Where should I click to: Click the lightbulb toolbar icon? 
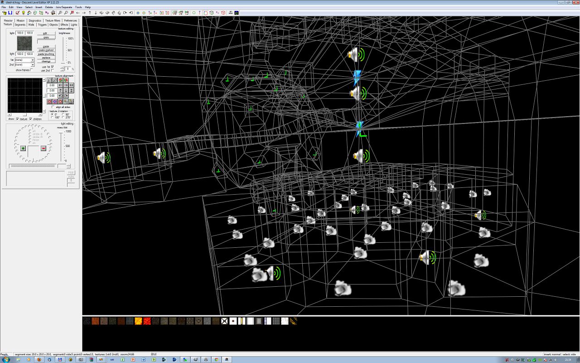pyautogui.click(x=23, y=13)
